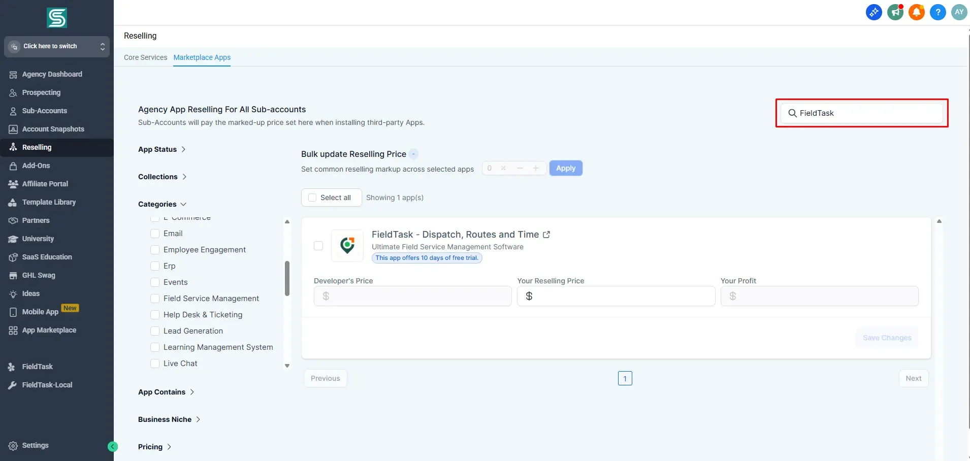
Task: Check the Employee Engagement category
Action: [155, 250]
